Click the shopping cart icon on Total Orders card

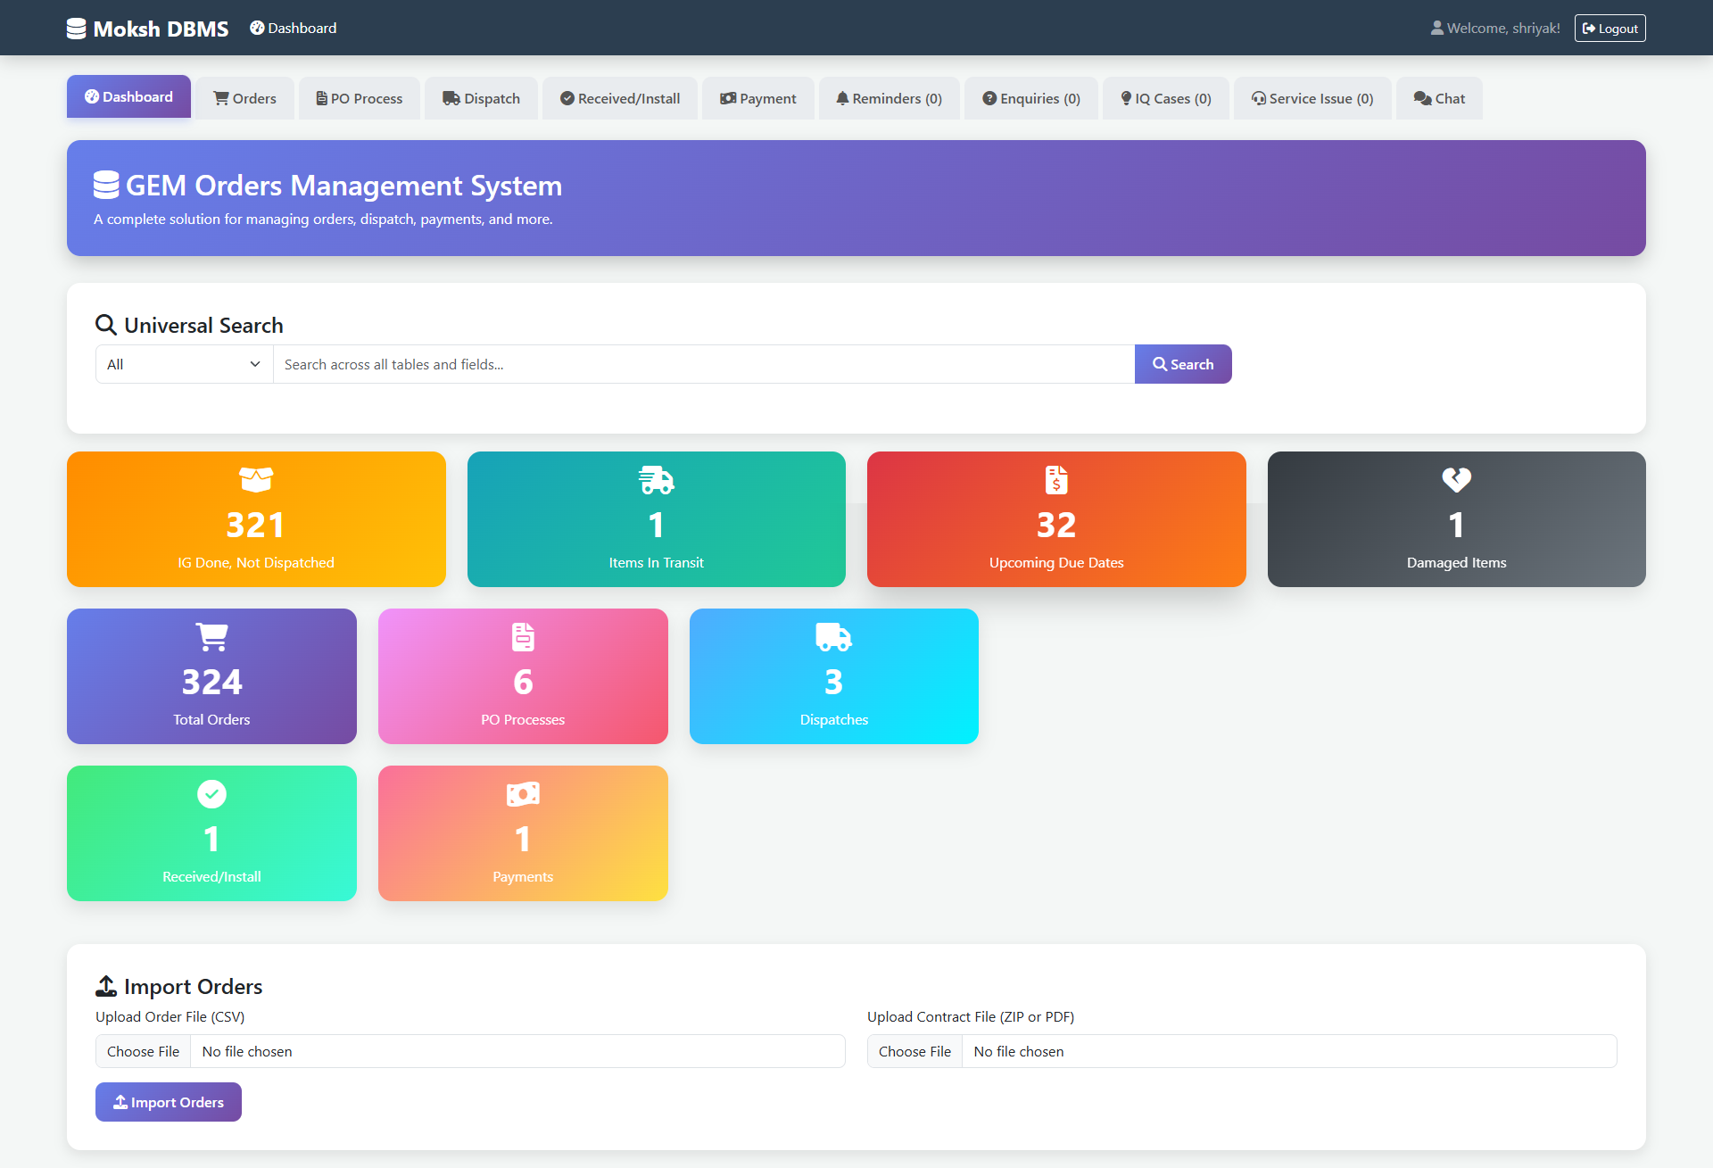211,637
